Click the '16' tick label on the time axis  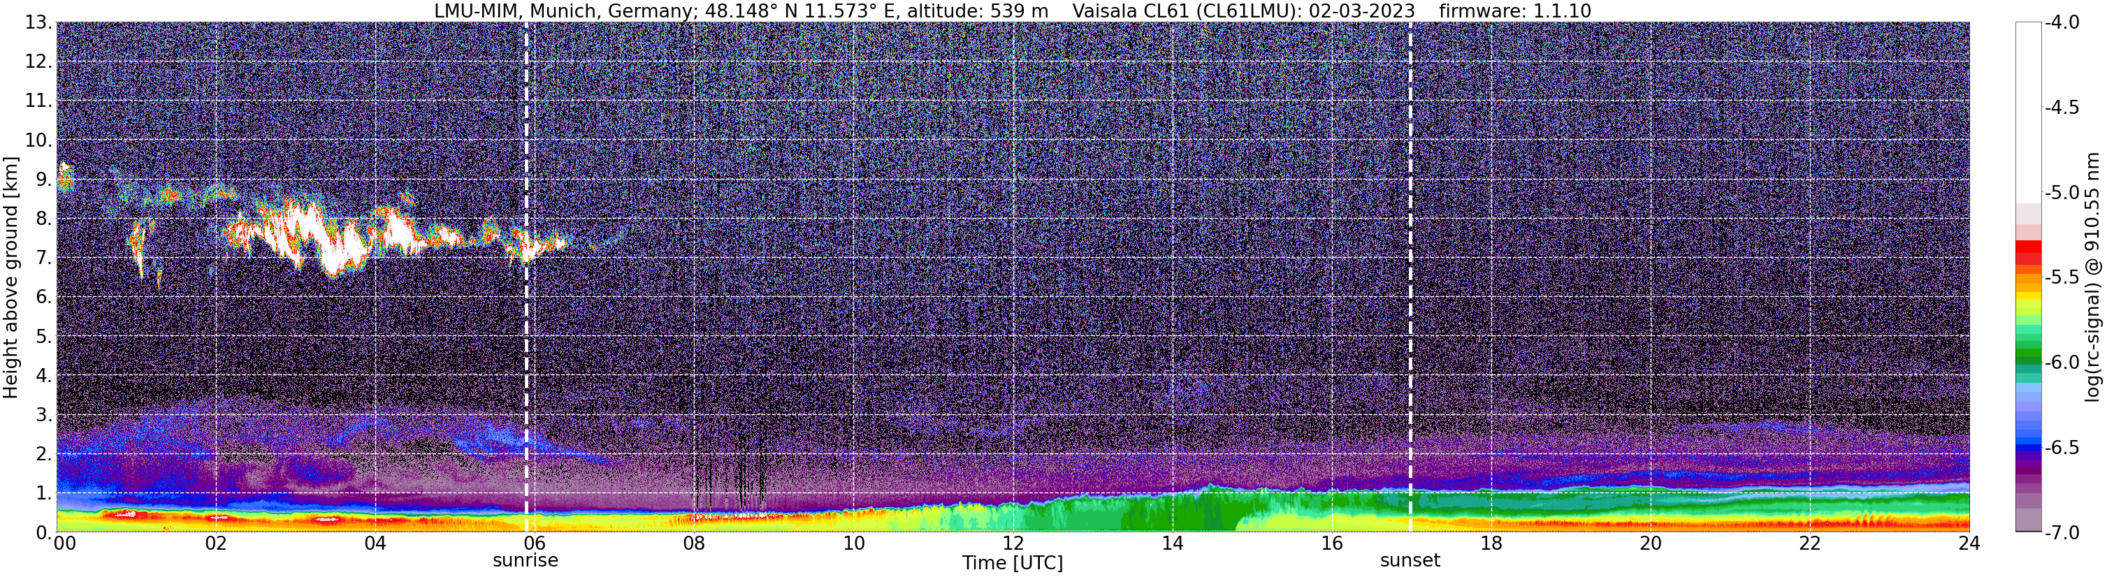(x=1331, y=543)
